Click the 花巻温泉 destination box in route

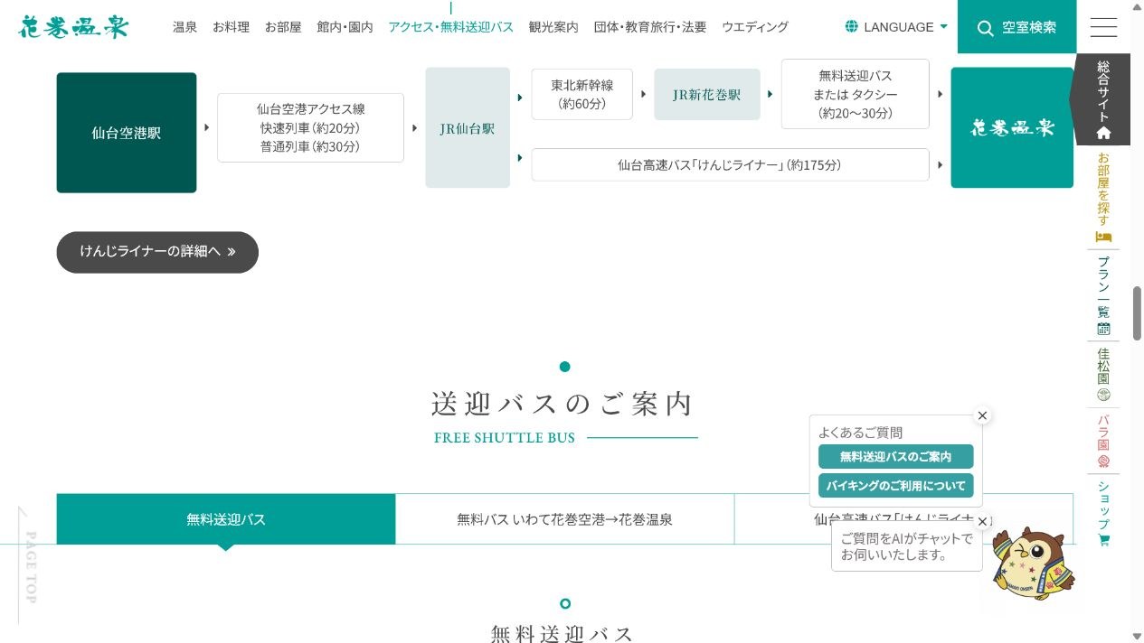[1012, 127]
